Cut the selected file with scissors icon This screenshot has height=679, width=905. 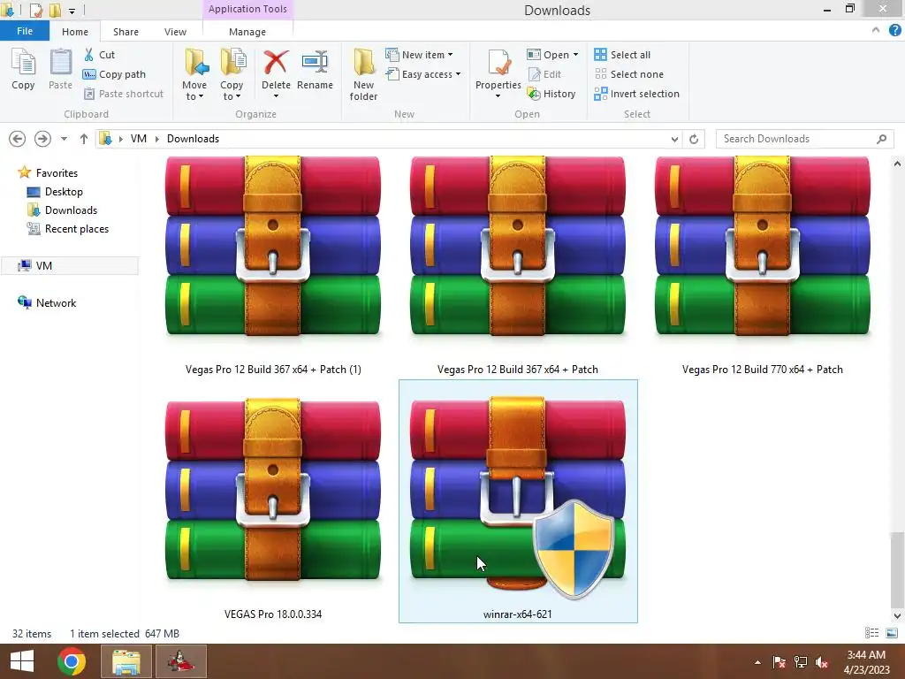[99, 54]
